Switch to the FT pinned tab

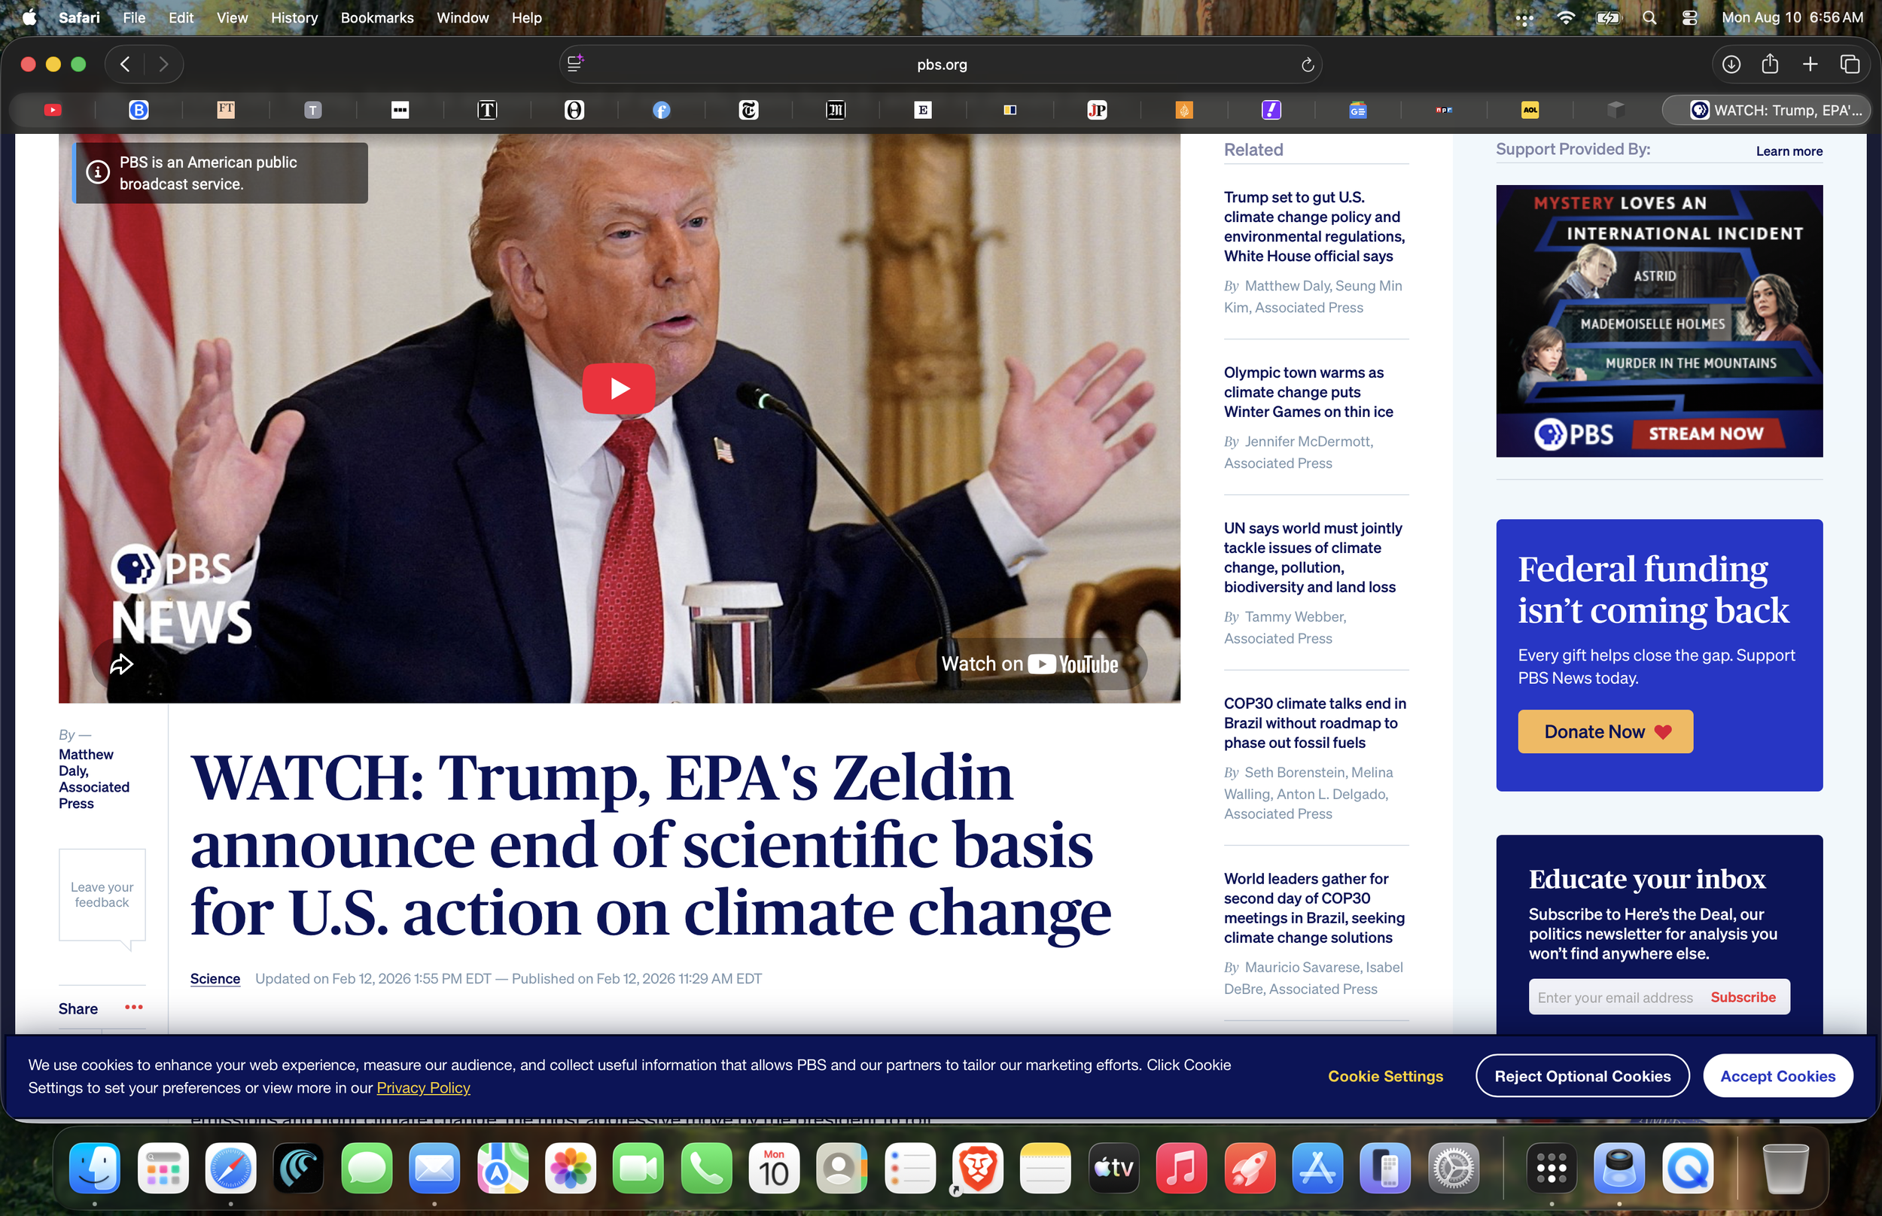pyautogui.click(x=226, y=110)
